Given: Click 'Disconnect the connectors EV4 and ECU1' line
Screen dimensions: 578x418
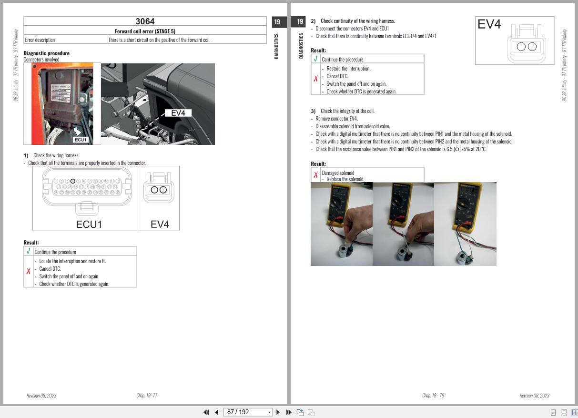Looking at the screenshot, I should (352, 29).
